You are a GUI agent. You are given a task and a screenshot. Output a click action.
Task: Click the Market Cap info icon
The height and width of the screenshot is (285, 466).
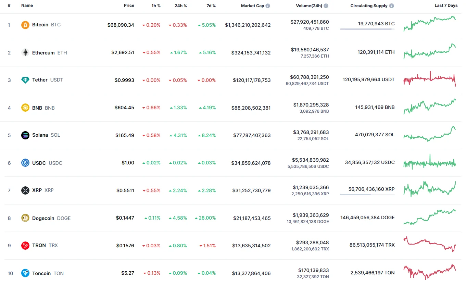268,6
